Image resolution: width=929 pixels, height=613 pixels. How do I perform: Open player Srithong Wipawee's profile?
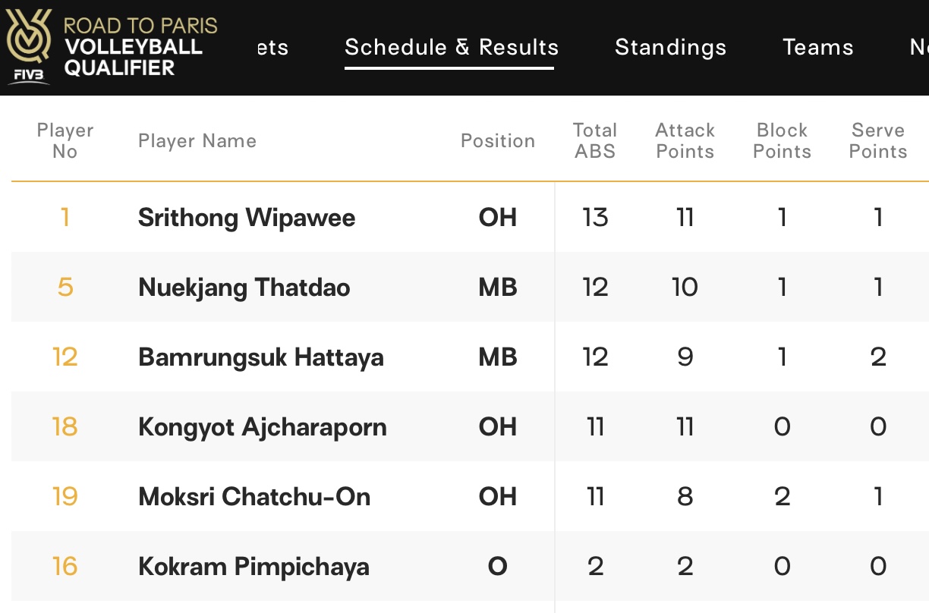point(247,218)
